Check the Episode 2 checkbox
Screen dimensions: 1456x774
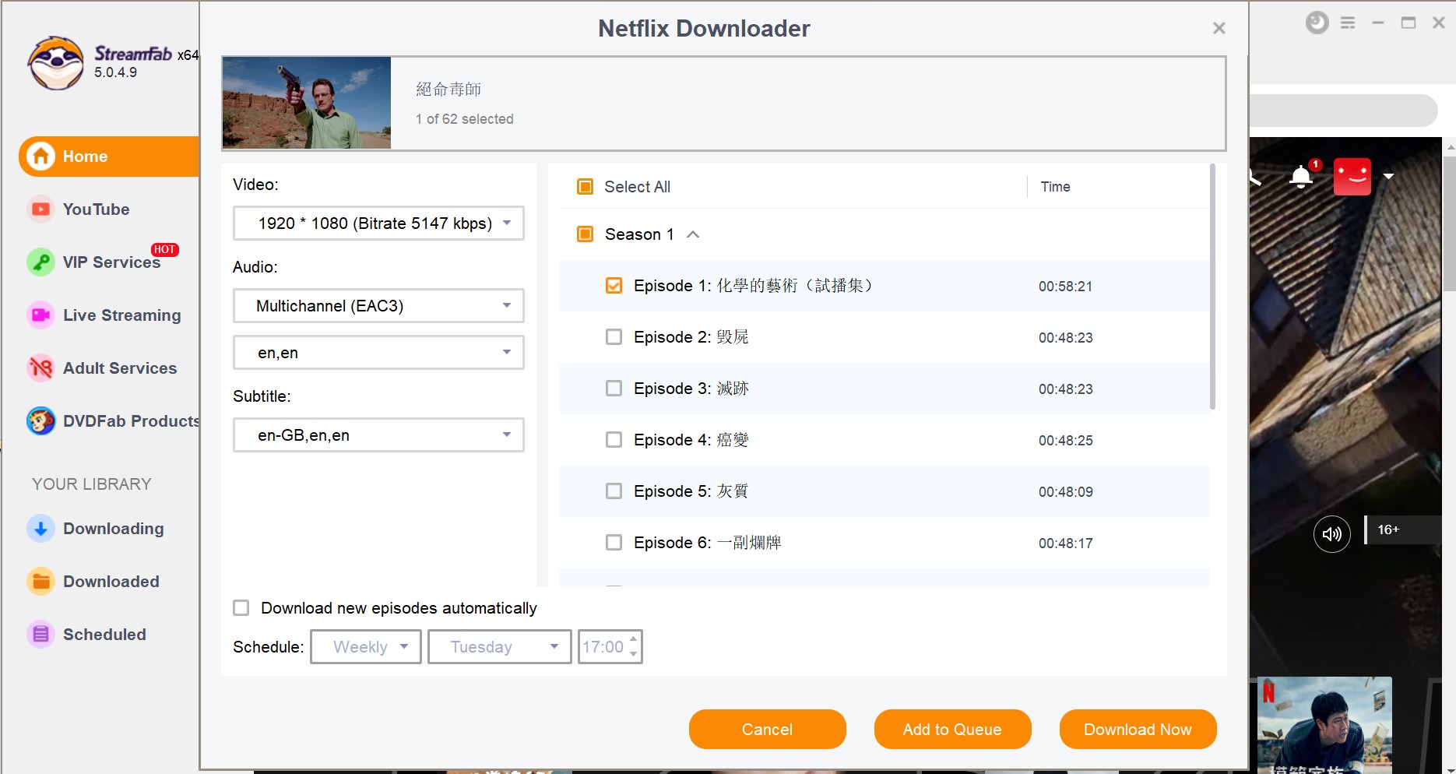[x=614, y=336]
